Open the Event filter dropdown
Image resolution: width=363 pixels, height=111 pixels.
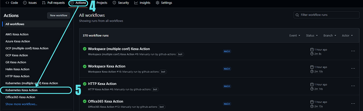pyautogui.click(x=295, y=36)
